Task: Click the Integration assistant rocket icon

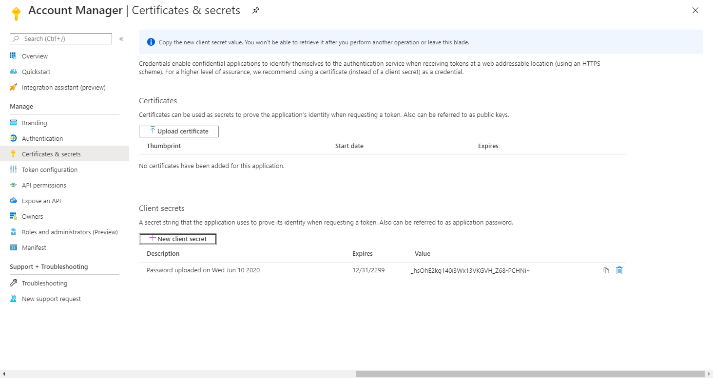Action: pos(13,87)
